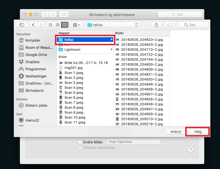Click the Søk field in the file dialog
The image size is (220, 169).
[x=192, y=25]
